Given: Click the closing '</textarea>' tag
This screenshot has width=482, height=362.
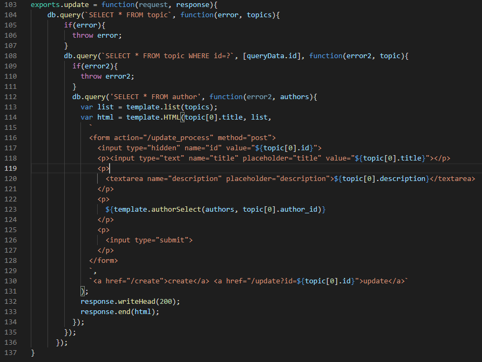Looking at the screenshot, I should click(452, 178).
